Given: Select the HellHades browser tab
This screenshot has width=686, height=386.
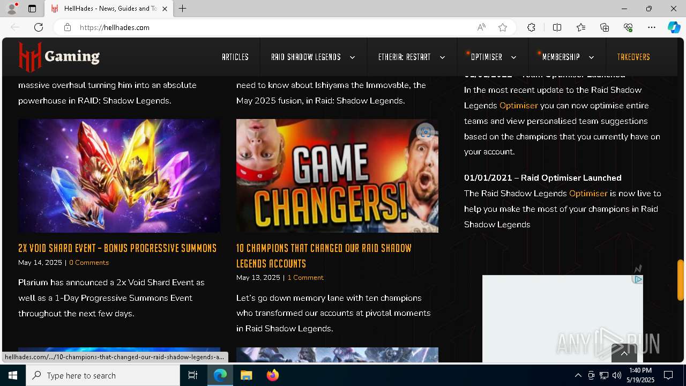Looking at the screenshot, I should pyautogui.click(x=110, y=9).
